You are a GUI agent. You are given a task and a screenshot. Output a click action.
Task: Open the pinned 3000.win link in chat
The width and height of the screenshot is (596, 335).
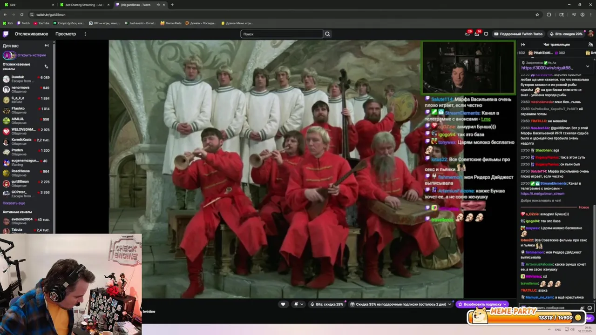click(547, 68)
